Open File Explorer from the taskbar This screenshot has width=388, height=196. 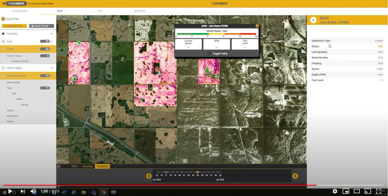(x=84, y=192)
